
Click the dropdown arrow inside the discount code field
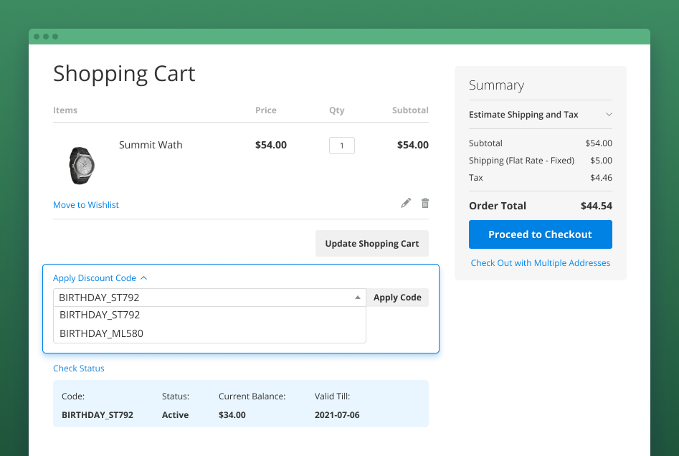[x=357, y=297]
